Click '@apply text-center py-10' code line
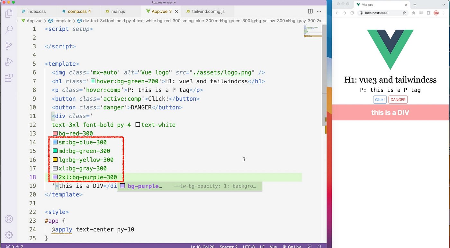Viewport: 450px width, 248px height. tap(93, 229)
